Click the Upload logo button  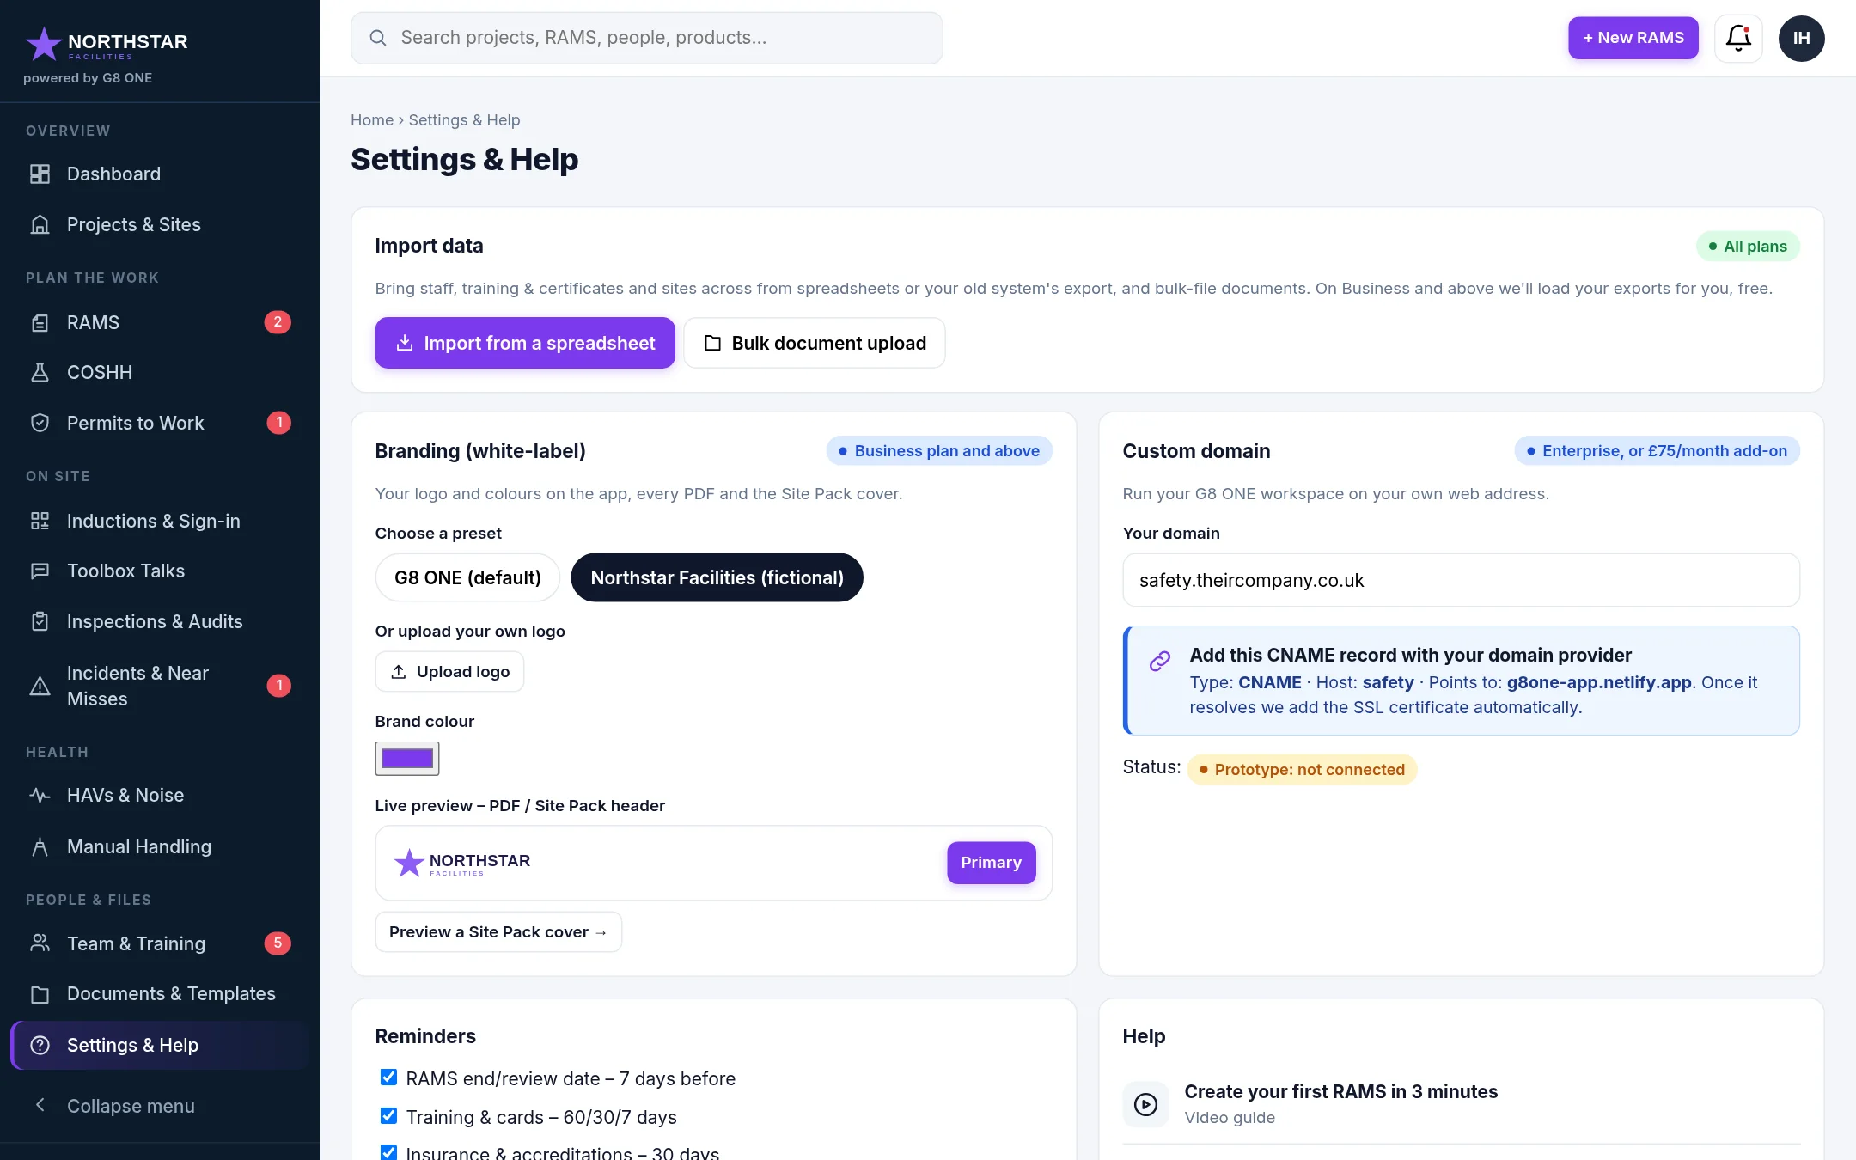click(x=449, y=672)
